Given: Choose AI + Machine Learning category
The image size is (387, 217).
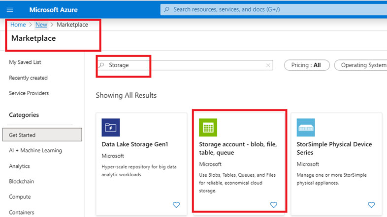Looking at the screenshot, I should click(x=35, y=150).
